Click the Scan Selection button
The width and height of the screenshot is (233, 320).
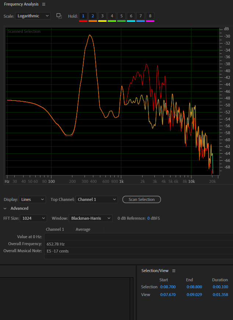141,199
